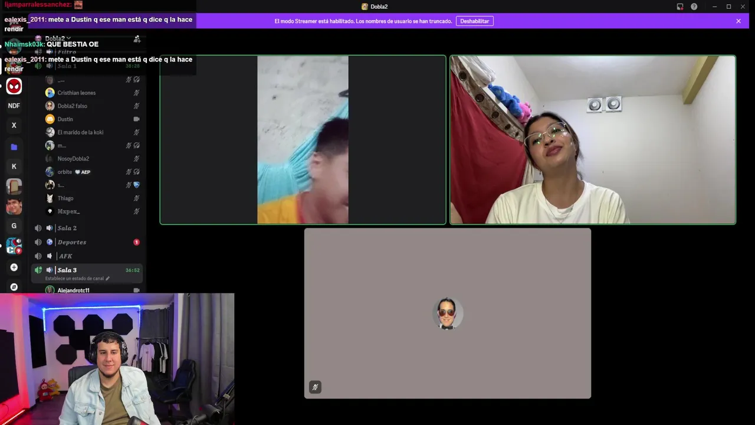Open the Discover servers compass icon
755x425 pixels.
(14, 287)
